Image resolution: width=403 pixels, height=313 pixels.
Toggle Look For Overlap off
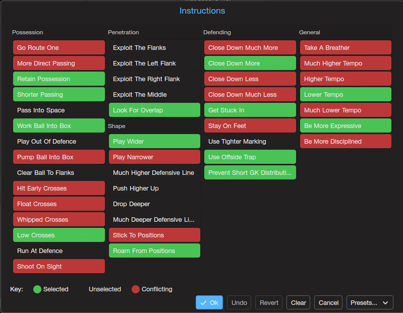pos(154,110)
